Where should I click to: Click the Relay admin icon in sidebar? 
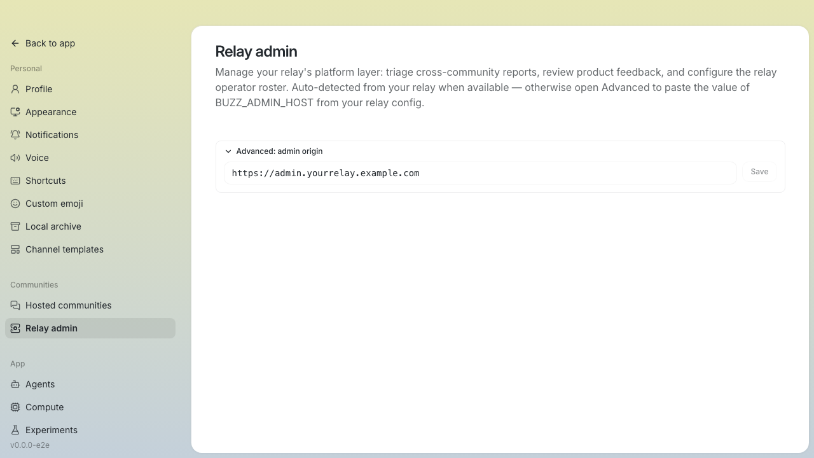(x=15, y=328)
